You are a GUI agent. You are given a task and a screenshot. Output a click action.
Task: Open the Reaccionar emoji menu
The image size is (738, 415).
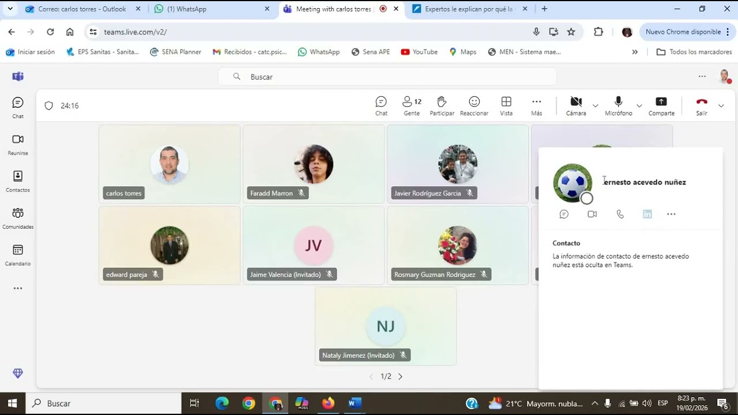(x=474, y=106)
